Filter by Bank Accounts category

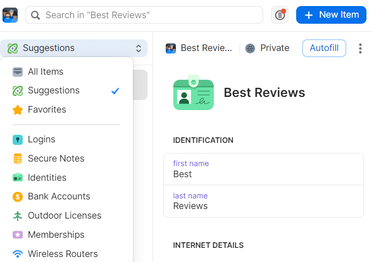[66, 196]
